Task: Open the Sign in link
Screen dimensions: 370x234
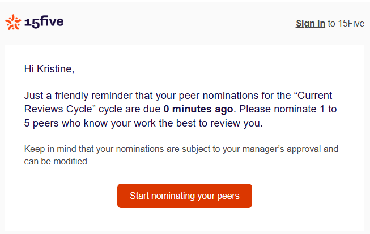Action: point(311,23)
